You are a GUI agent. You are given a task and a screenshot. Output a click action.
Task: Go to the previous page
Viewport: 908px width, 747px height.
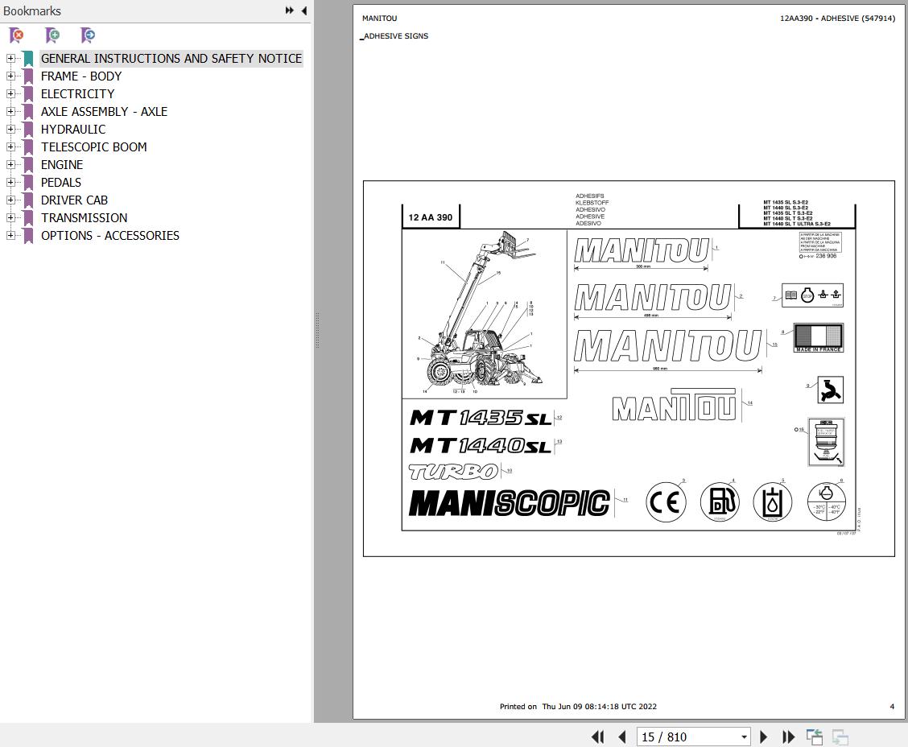pos(622,737)
